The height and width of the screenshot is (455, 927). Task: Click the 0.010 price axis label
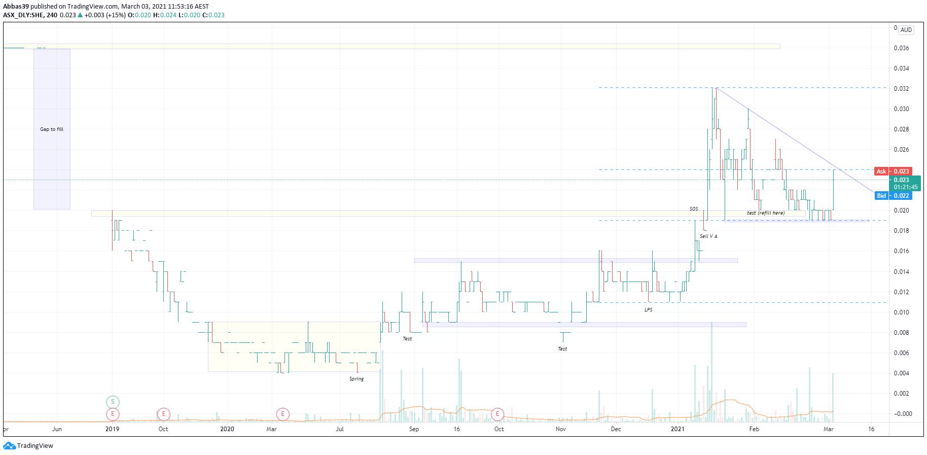tap(901, 312)
